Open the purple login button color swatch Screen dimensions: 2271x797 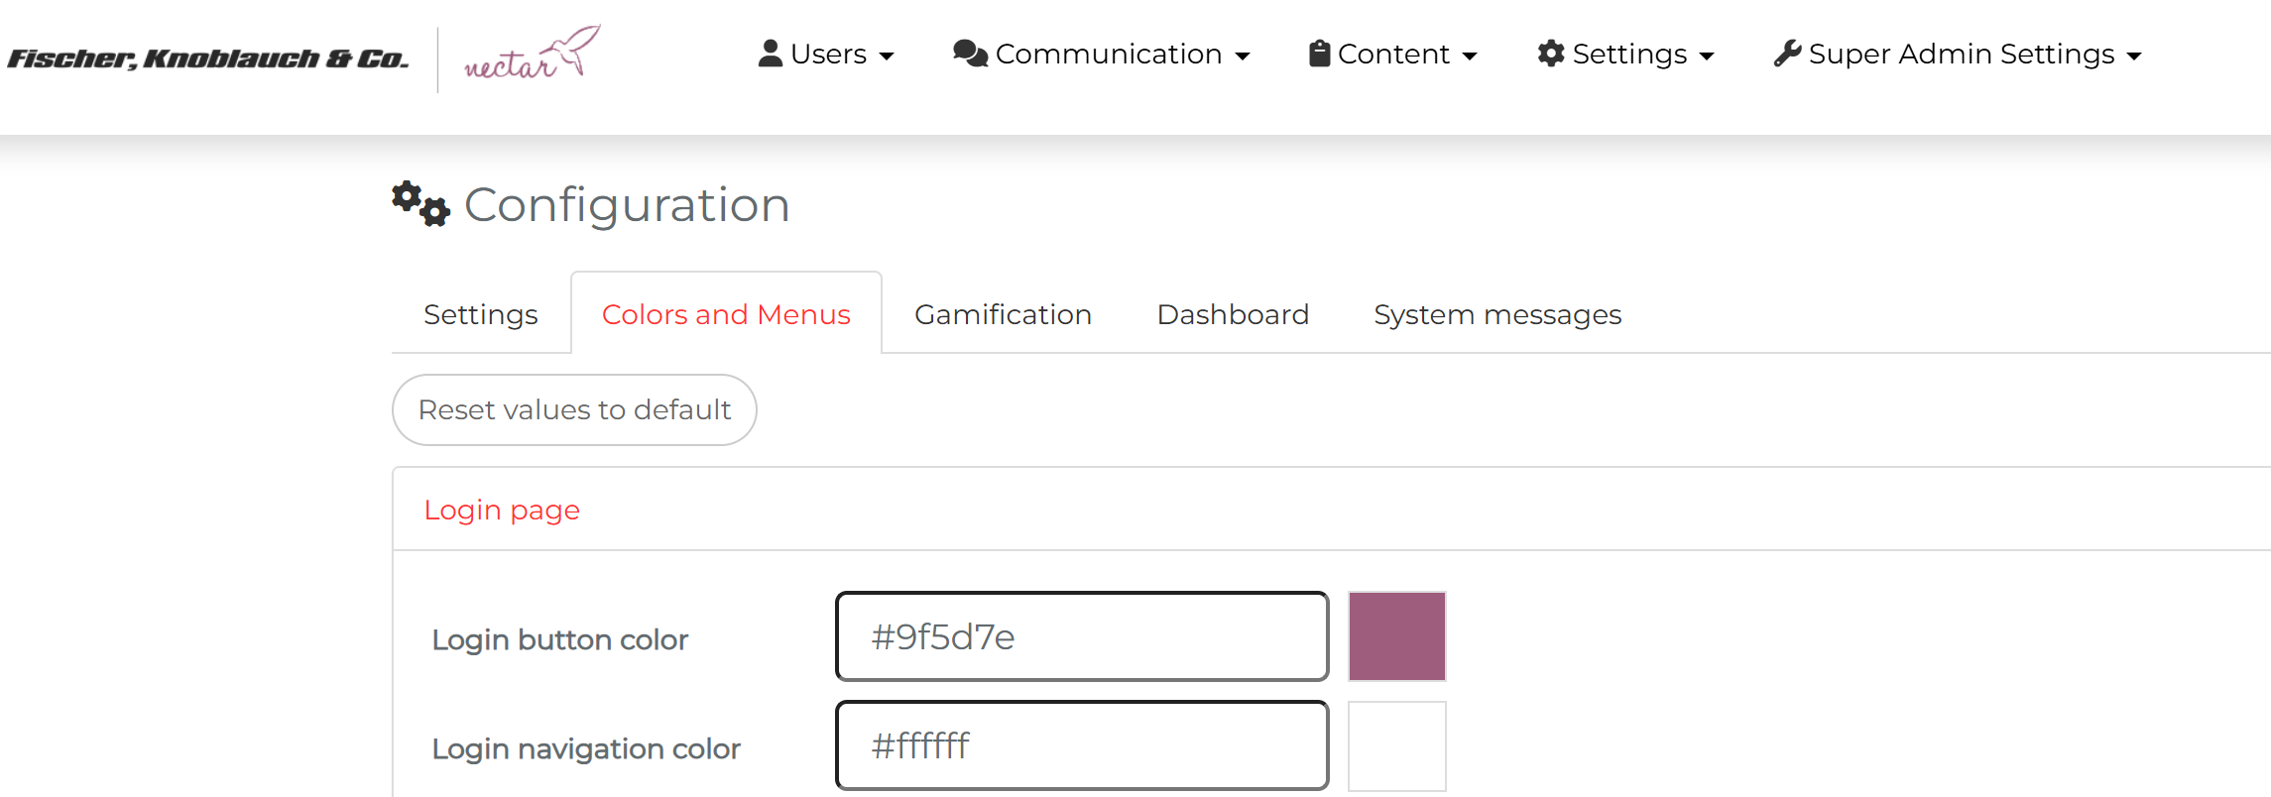click(1396, 636)
